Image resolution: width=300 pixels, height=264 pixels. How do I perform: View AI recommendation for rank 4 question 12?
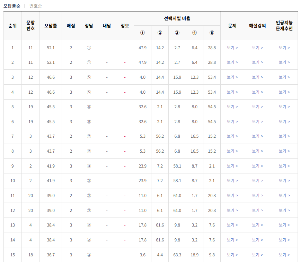click(285, 92)
